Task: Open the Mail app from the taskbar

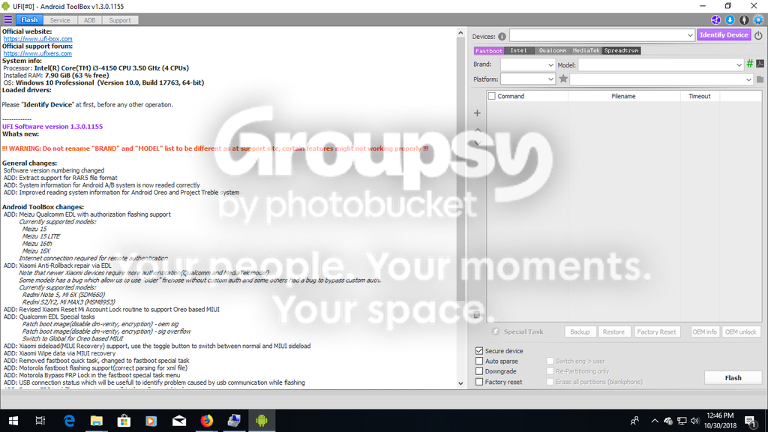Action: (178, 420)
